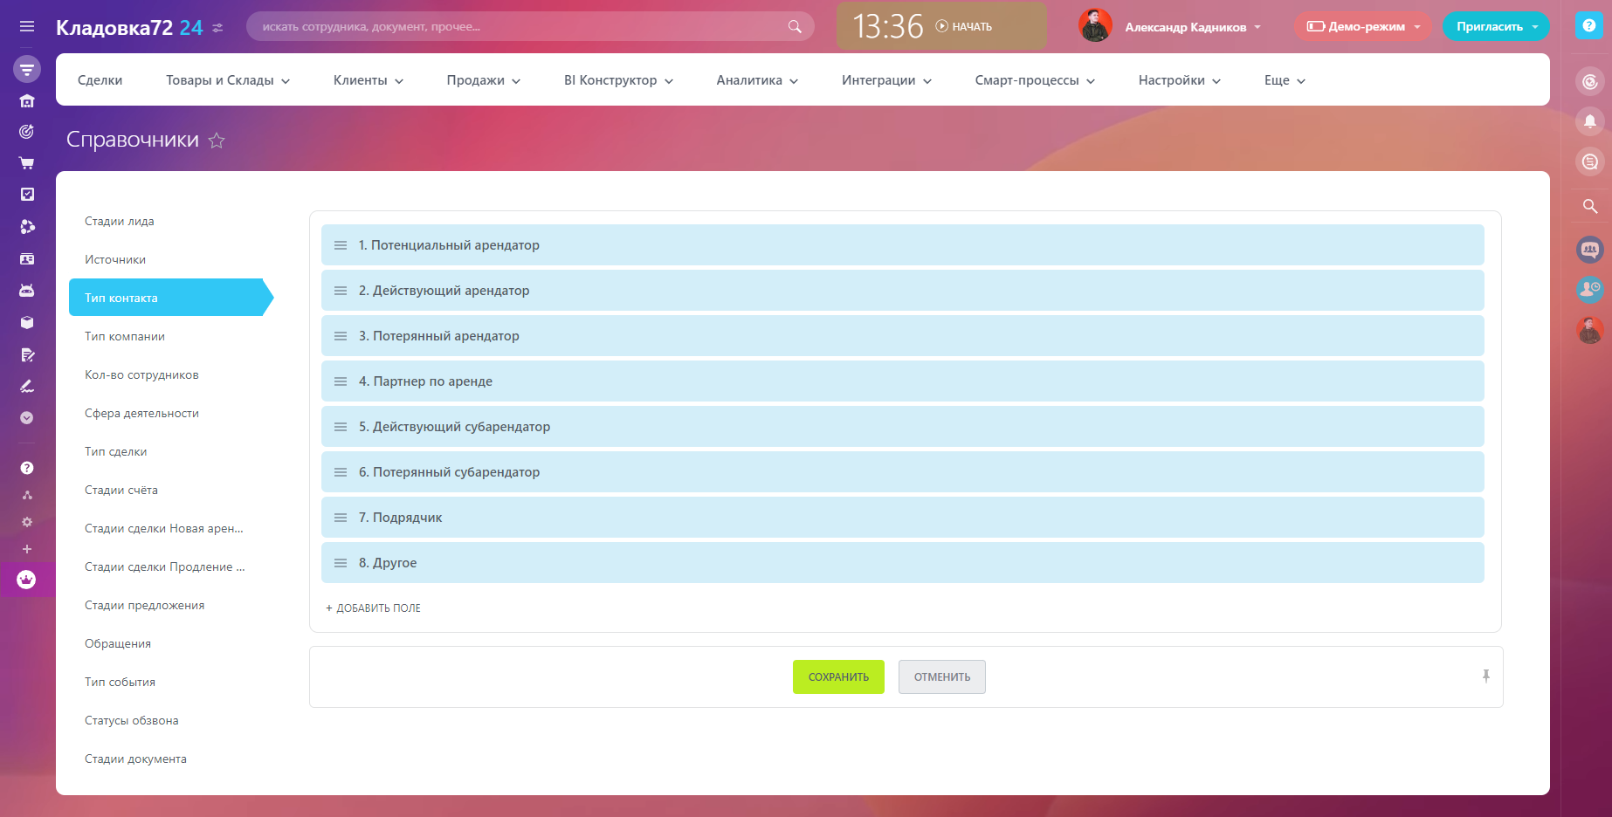Viewport: 1612px width, 817px height.
Task: Click the CRM funnel icon in left sidebar
Action: tap(27, 69)
